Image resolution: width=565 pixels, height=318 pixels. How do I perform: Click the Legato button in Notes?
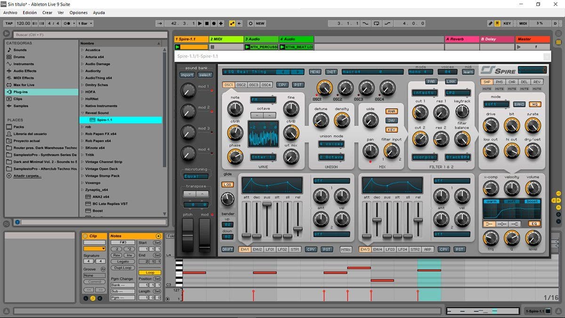pyautogui.click(x=123, y=261)
